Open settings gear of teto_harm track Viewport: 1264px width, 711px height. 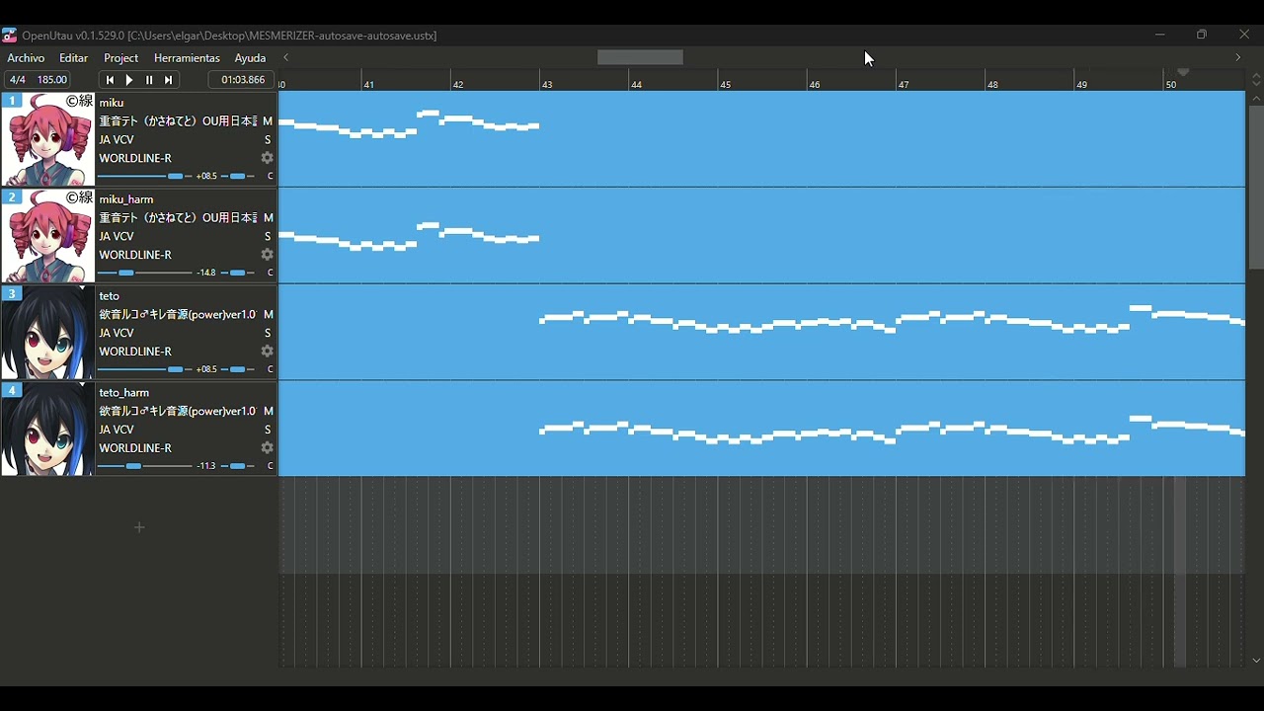267,448
